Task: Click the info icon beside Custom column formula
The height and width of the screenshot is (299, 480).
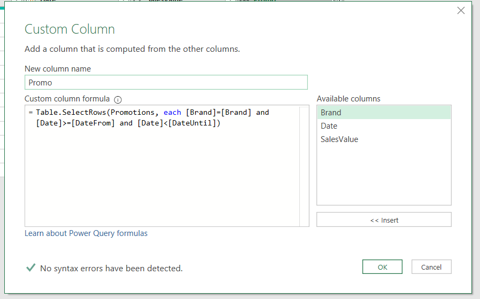Action: pyautogui.click(x=118, y=99)
